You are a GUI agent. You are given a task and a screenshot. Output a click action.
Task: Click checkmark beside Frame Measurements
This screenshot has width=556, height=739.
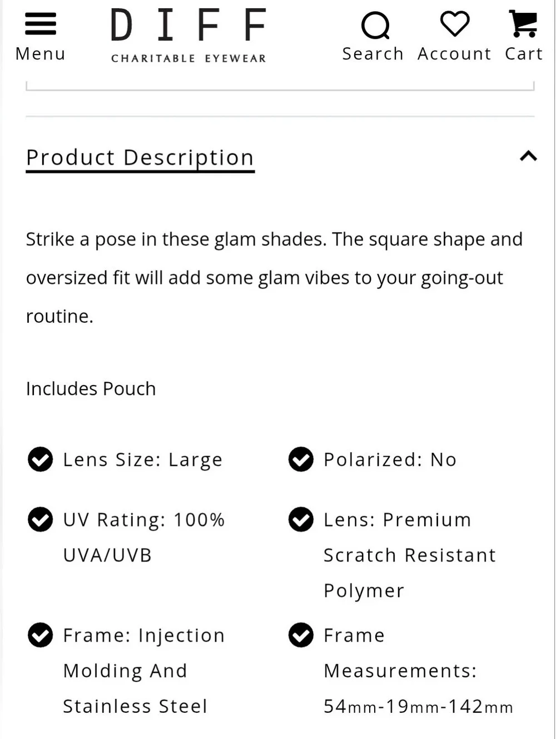click(x=301, y=635)
